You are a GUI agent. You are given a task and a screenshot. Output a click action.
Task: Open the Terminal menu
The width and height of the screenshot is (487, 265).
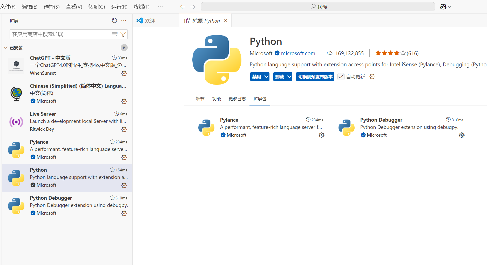[141, 7]
